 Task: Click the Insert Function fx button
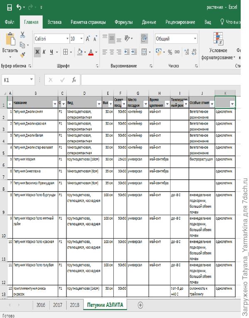74,80
